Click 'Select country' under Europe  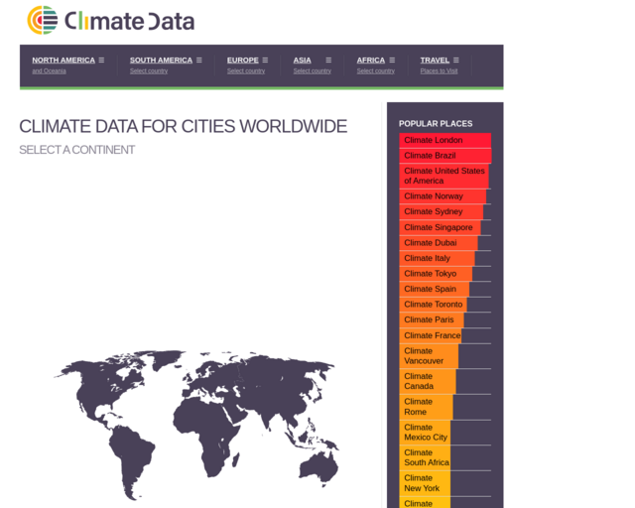tap(246, 70)
